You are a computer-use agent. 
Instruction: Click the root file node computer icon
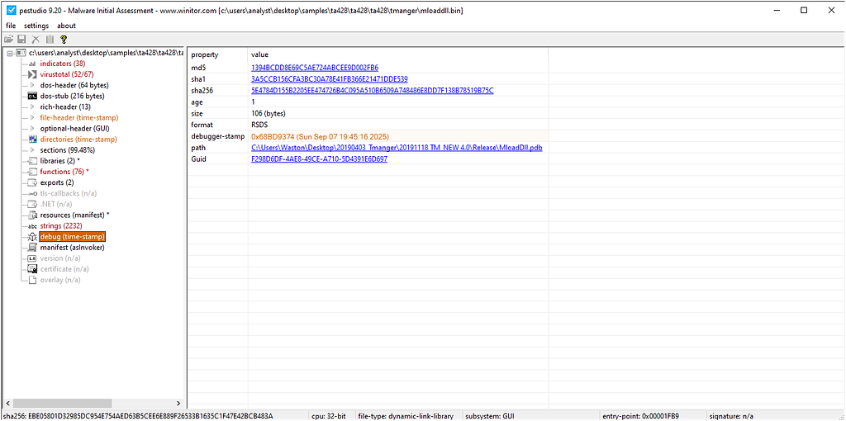point(21,53)
